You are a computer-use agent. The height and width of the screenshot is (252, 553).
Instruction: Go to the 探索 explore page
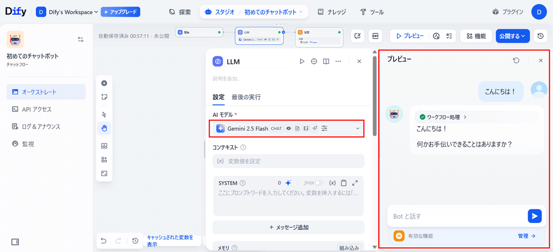(180, 12)
